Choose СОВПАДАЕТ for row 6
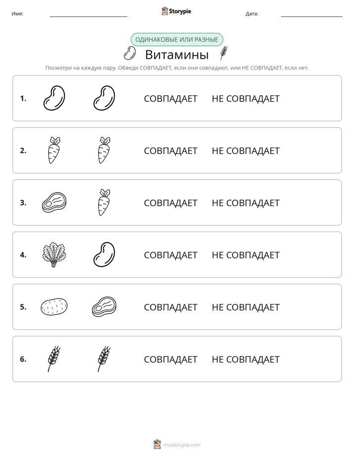354x459 pixels. (x=171, y=360)
